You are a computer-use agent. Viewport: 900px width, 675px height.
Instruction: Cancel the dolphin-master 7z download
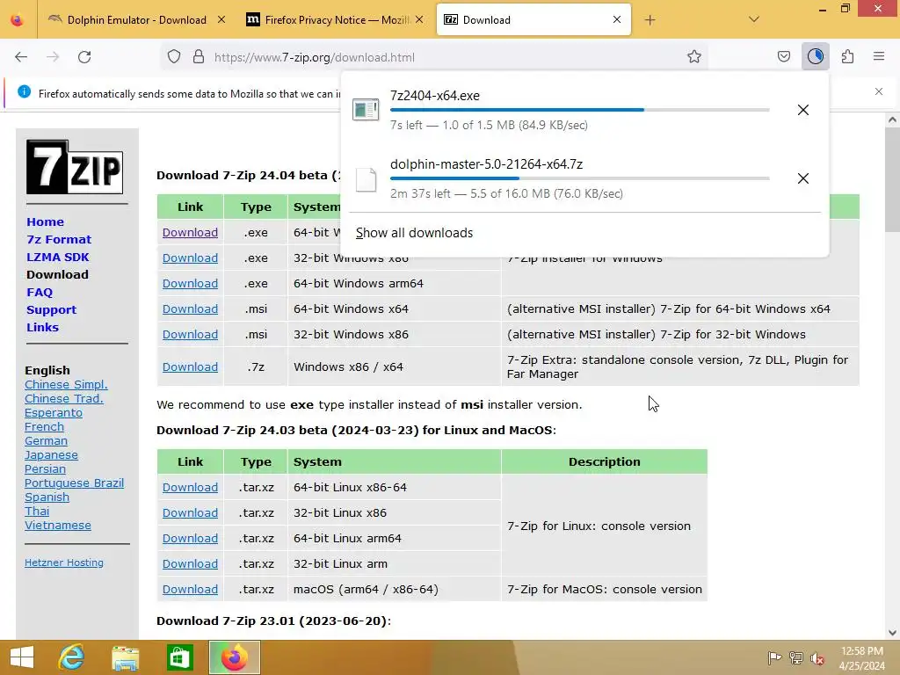point(803,178)
